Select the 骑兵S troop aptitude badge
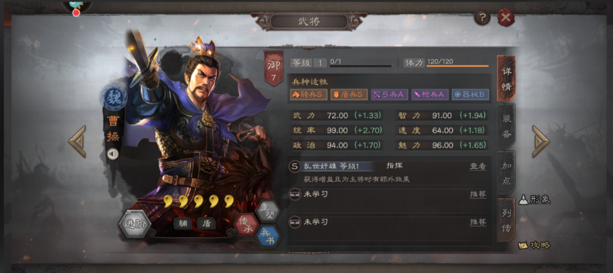The height and width of the screenshot is (273, 613). [308, 95]
